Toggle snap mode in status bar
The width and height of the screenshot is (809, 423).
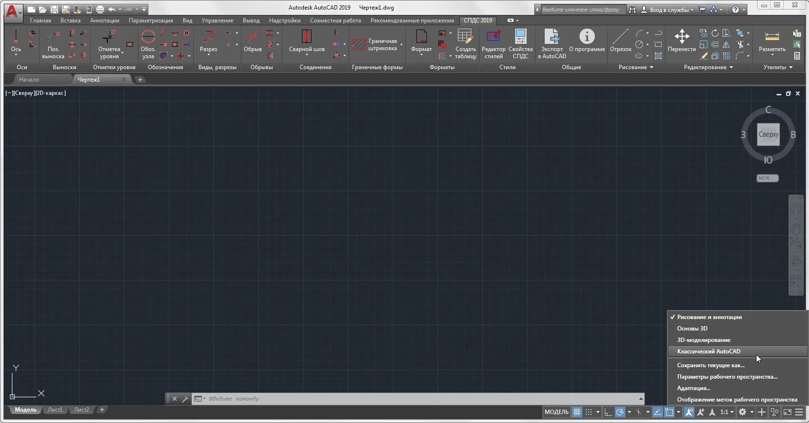coord(589,412)
